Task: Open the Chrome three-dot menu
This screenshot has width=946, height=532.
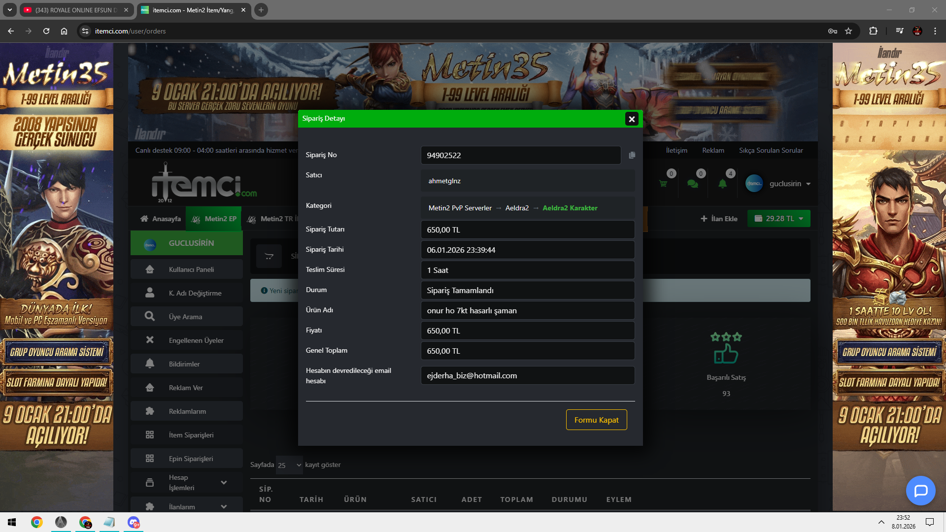Action: (935, 31)
